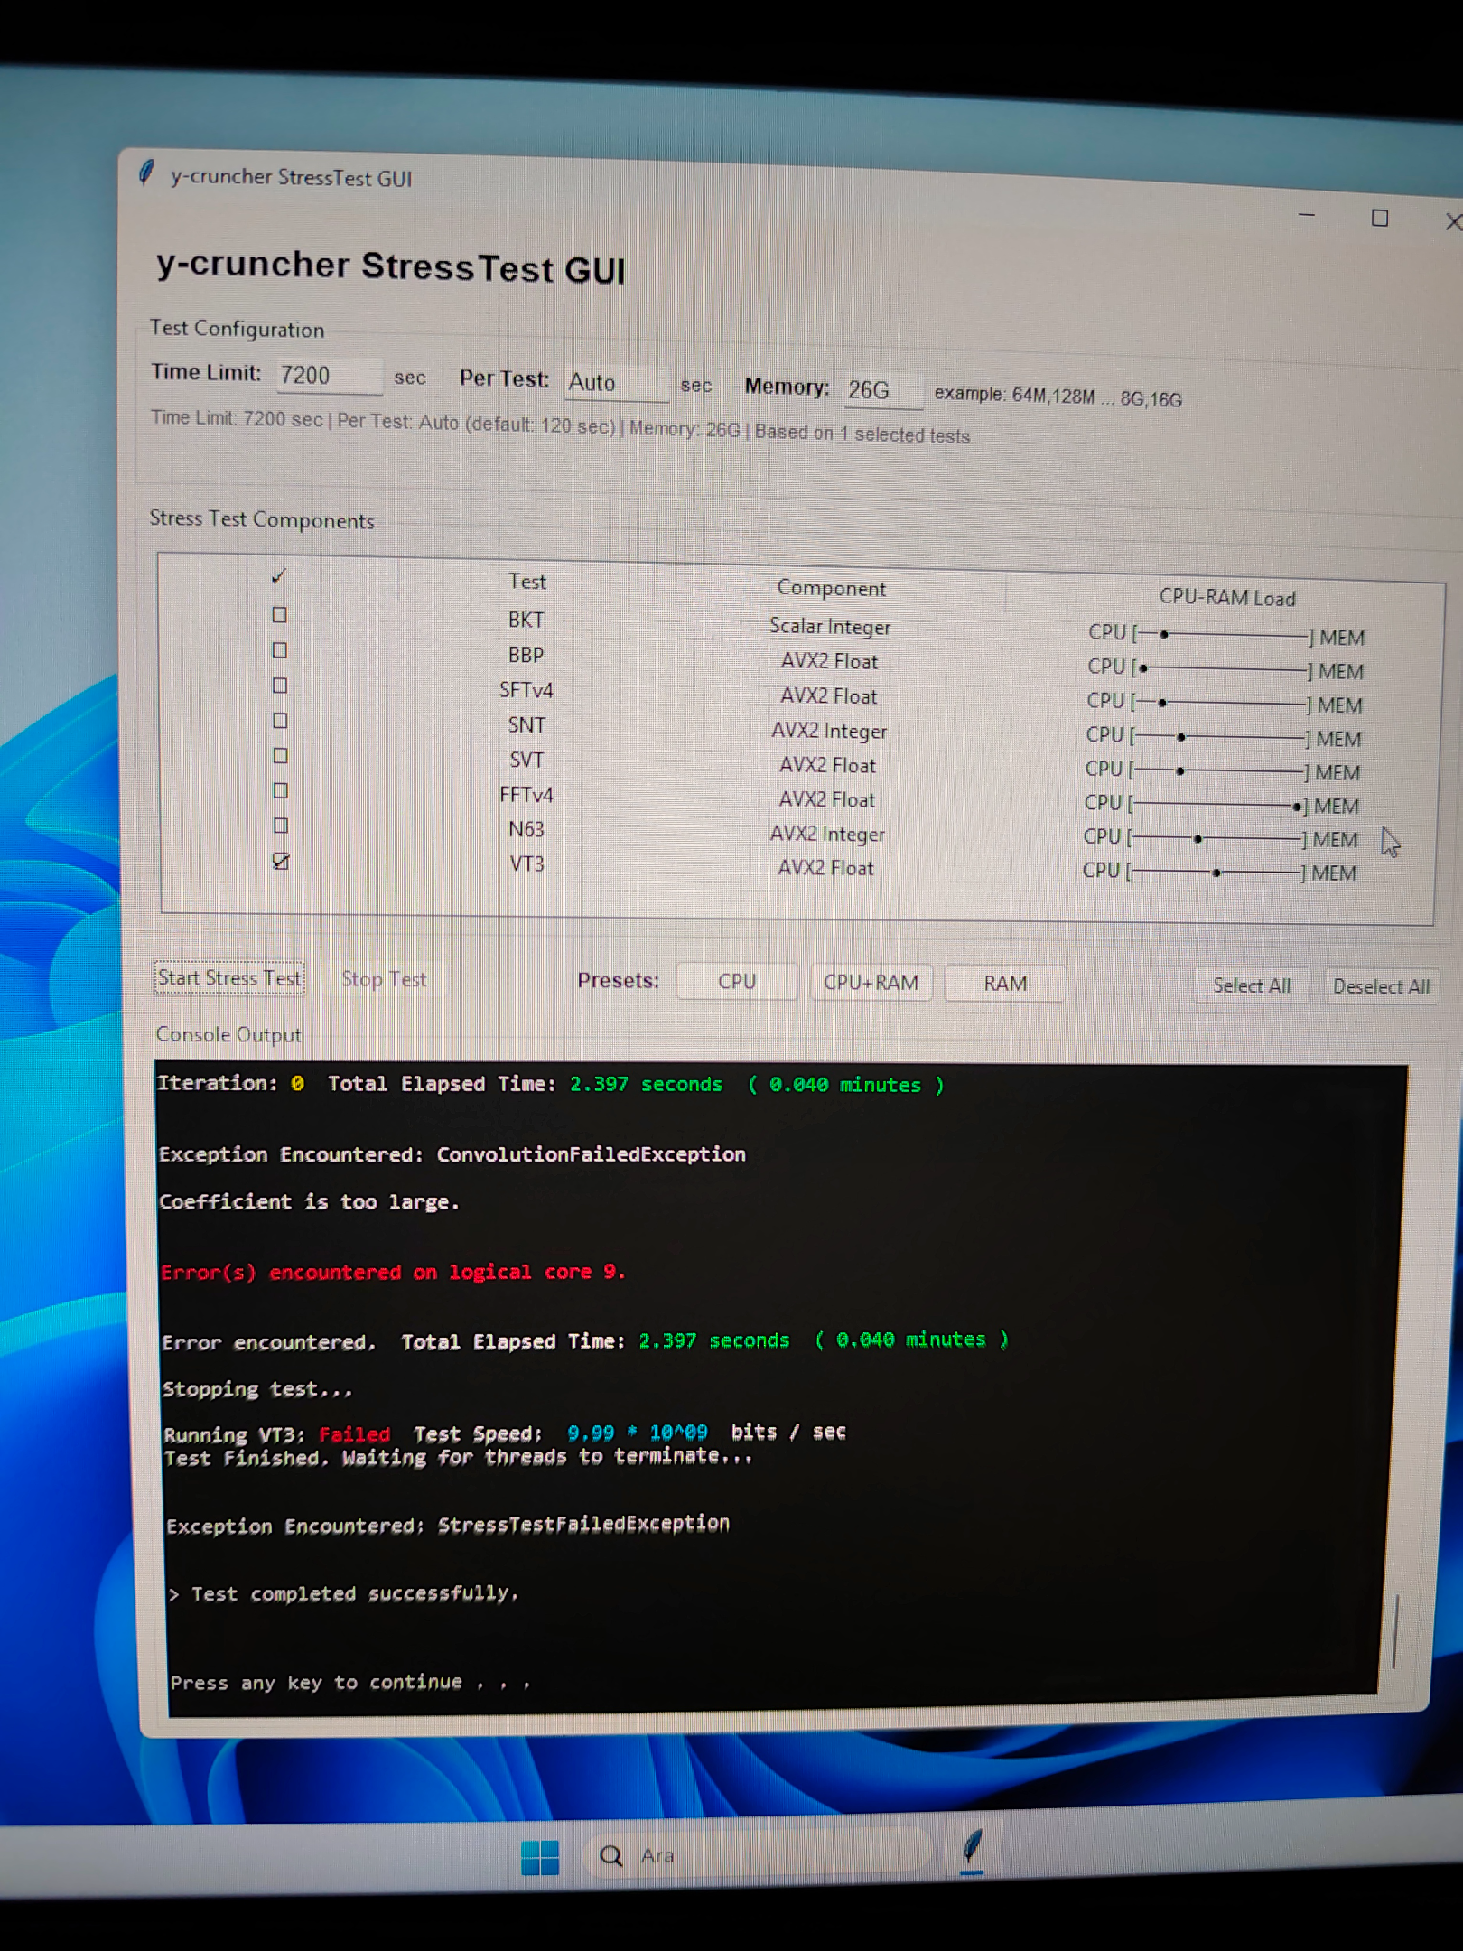Click AVX2 Integer in the SNT row
1463x1951 pixels.
coord(828,731)
